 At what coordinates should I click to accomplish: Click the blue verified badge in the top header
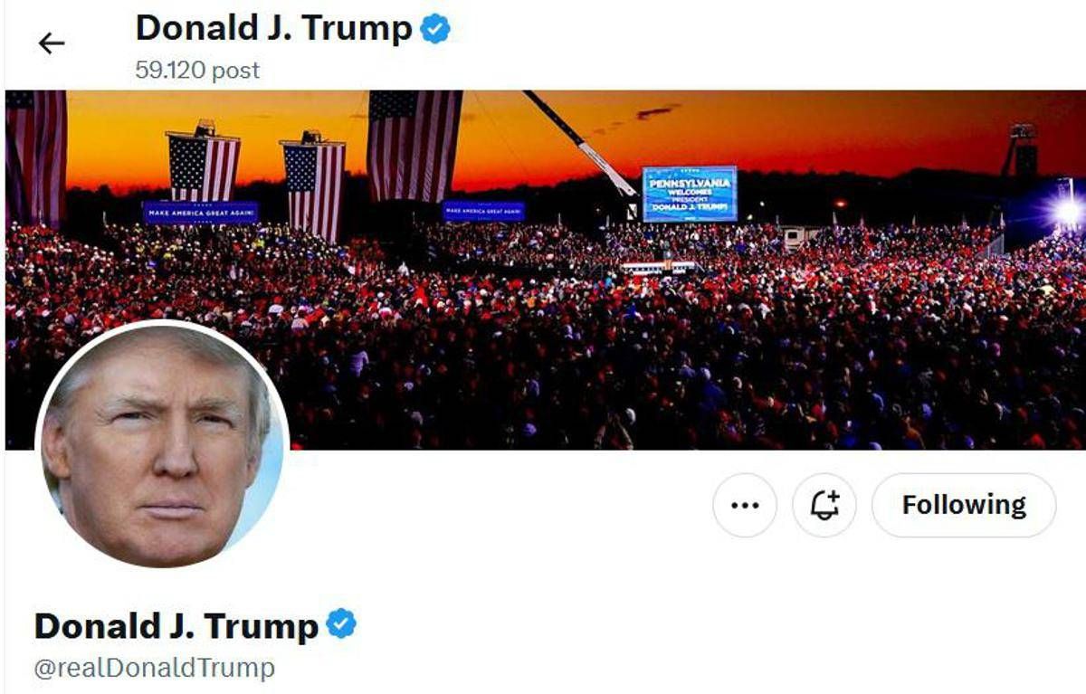tap(436, 29)
